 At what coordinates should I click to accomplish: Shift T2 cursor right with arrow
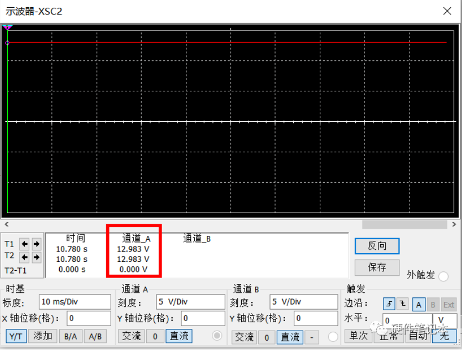click(36, 257)
